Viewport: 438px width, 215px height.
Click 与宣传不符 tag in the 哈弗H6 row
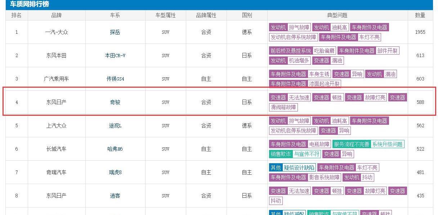pos(307,154)
